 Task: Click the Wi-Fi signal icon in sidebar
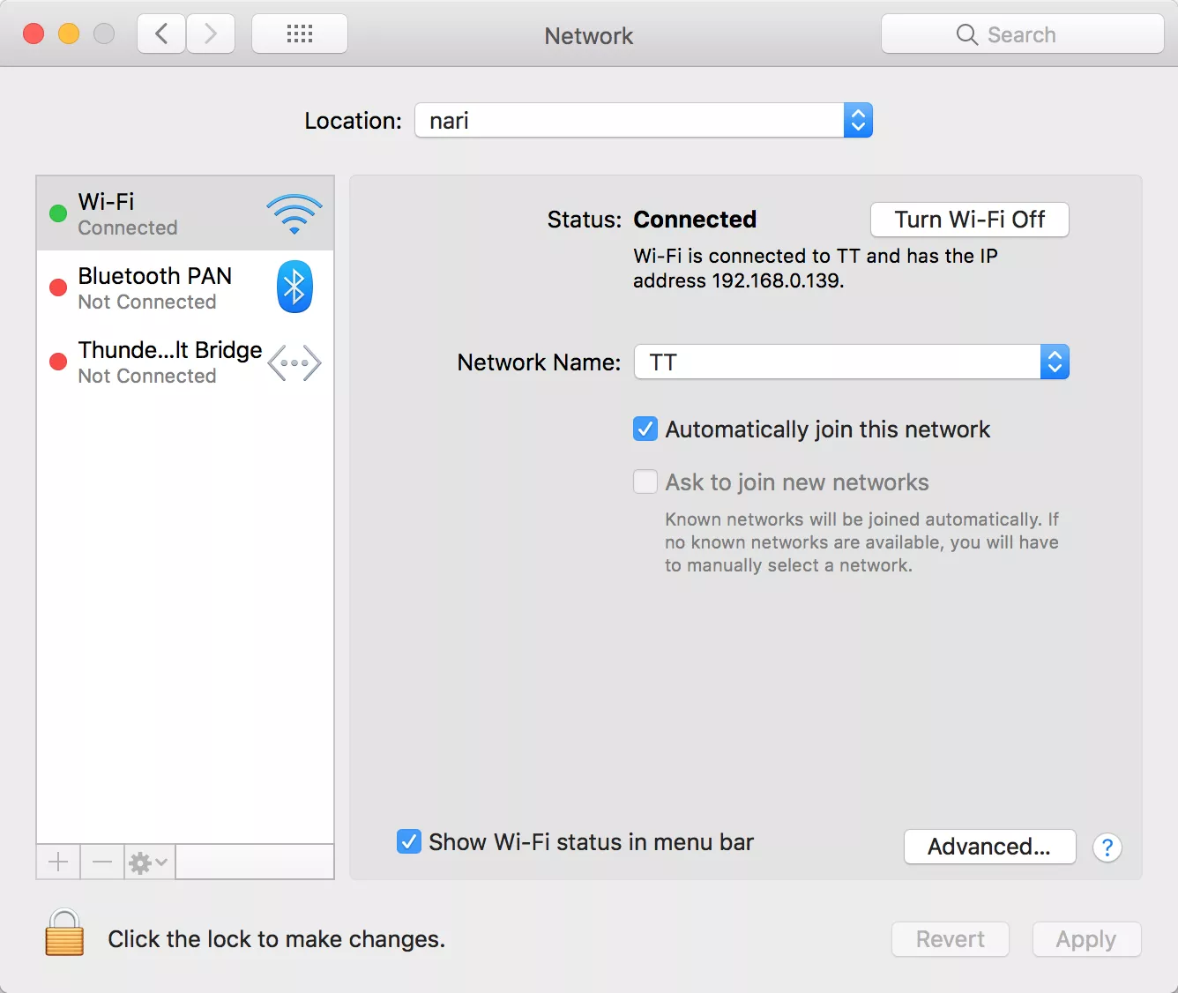coord(294,213)
